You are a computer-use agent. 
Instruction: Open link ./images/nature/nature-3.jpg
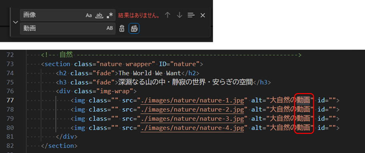192,119
